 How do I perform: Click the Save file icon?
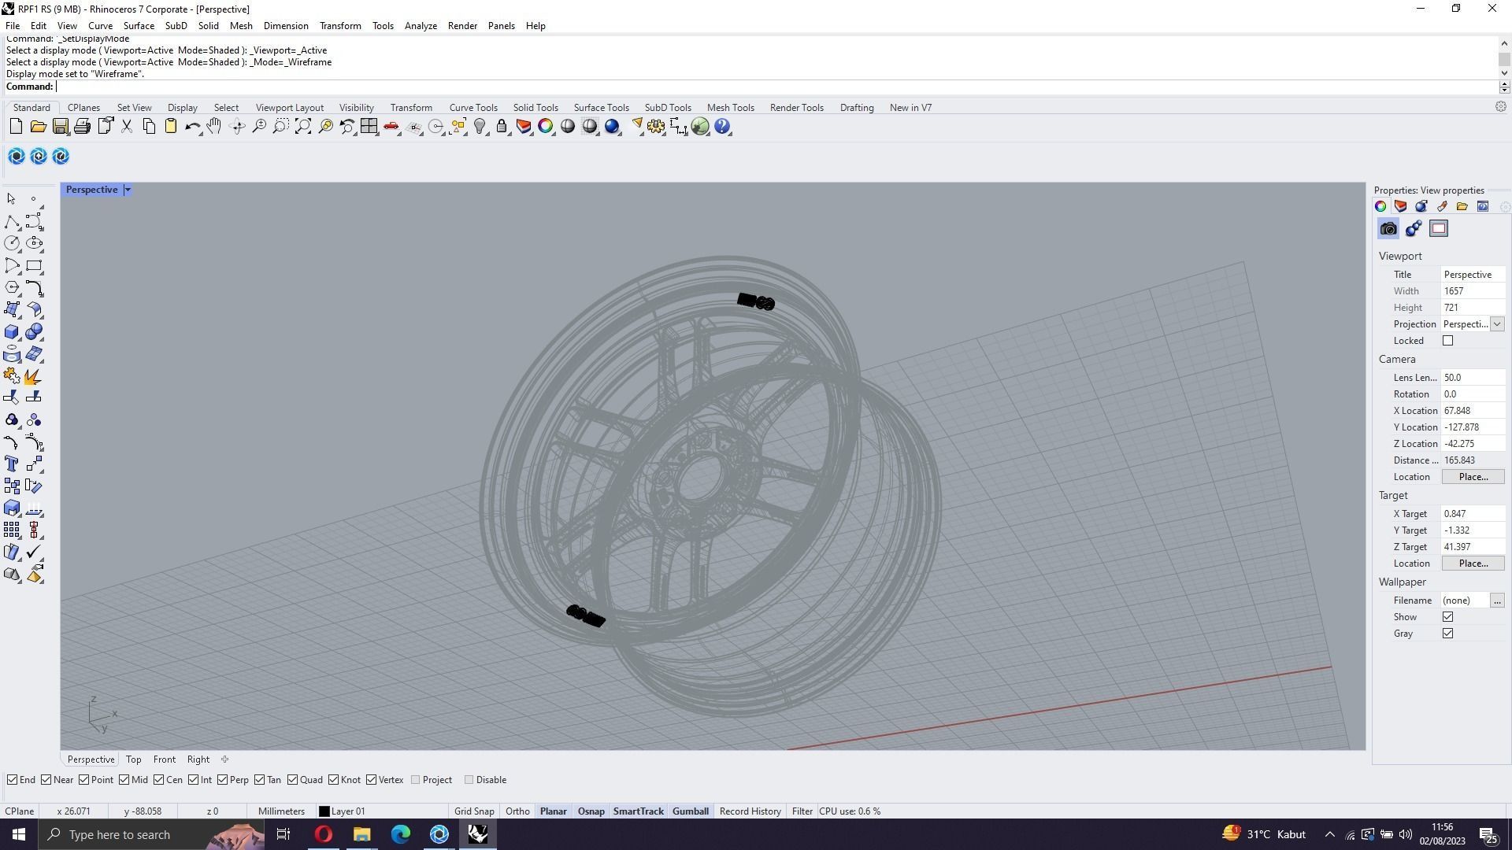click(60, 127)
